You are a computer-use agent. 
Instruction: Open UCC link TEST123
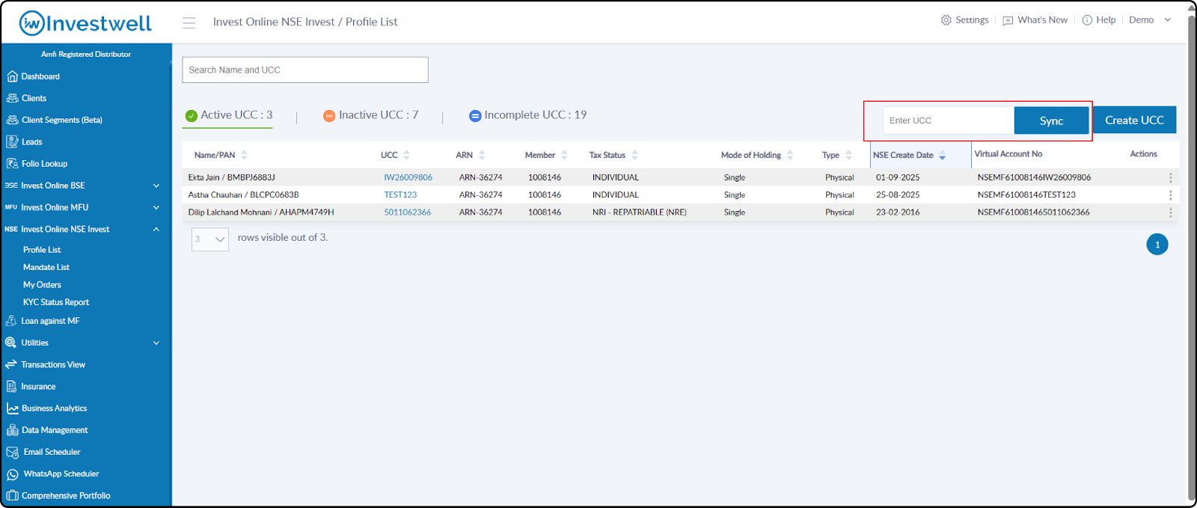pyautogui.click(x=400, y=195)
